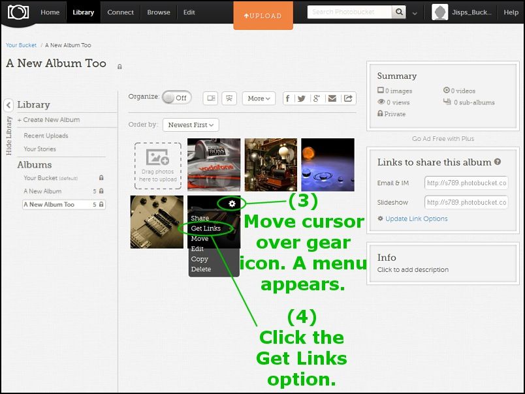Click the Email & IM link field
The image size is (525, 394).
coord(466,183)
